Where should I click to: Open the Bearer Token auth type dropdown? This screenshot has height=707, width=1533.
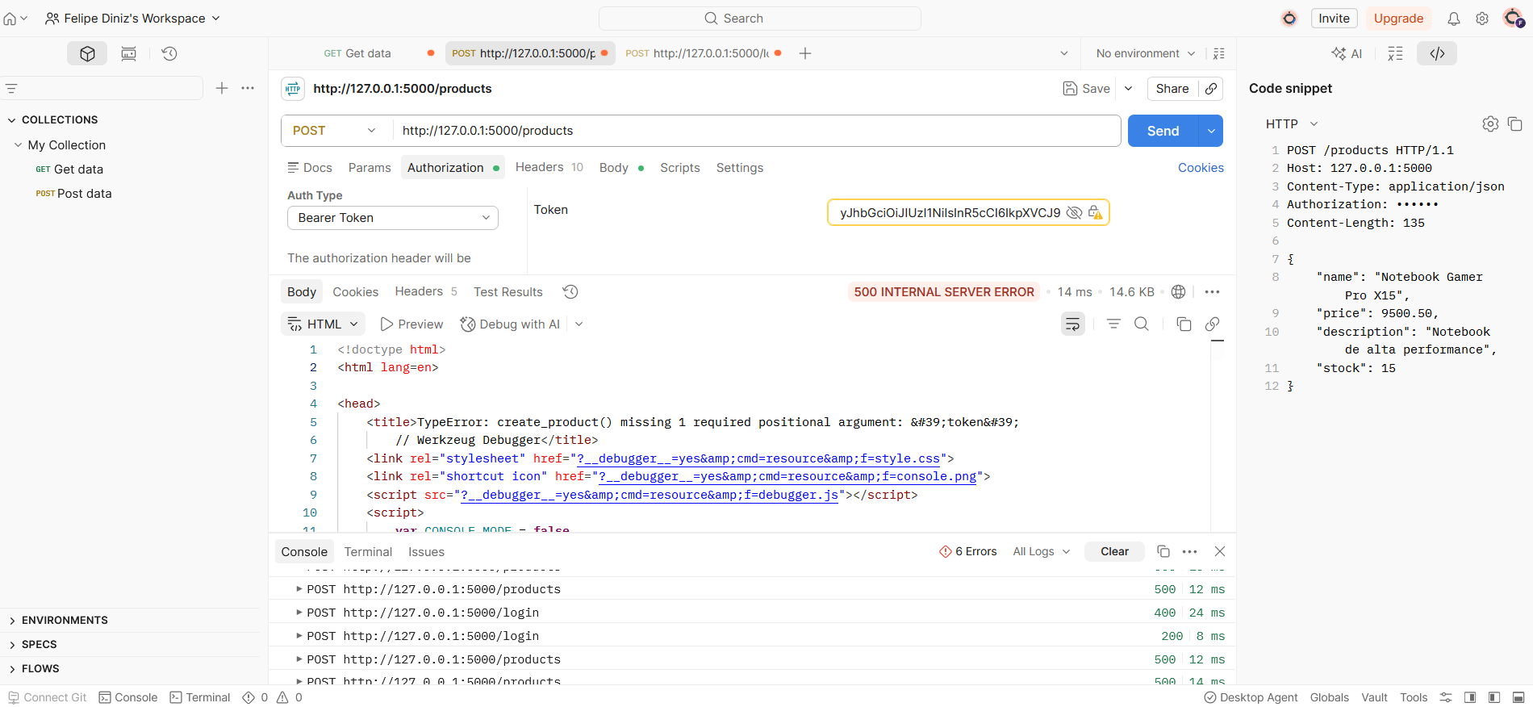click(x=393, y=218)
